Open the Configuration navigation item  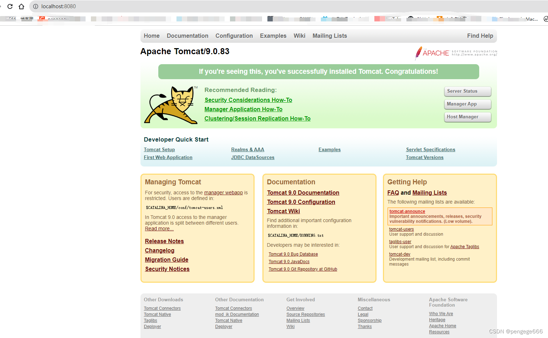coord(234,36)
